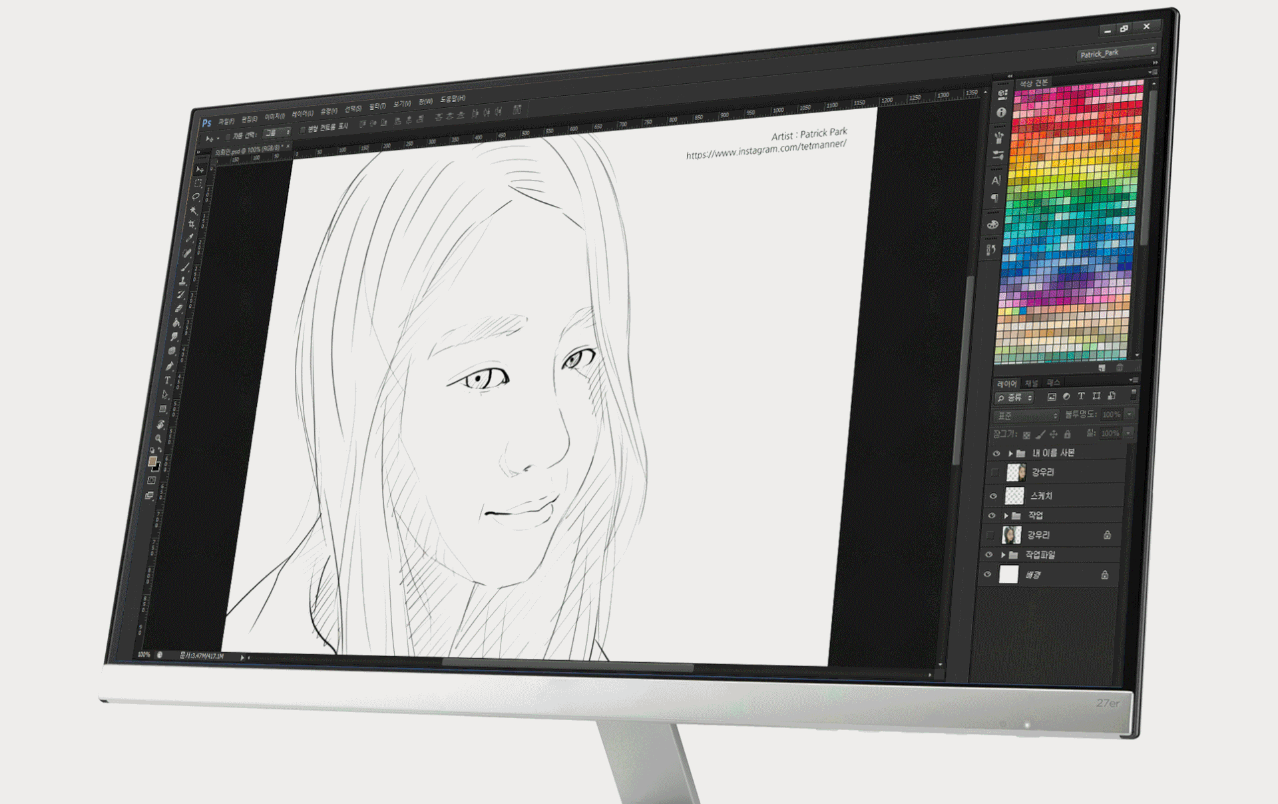Show the locked 강우리 layer

click(x=990, y=535)
